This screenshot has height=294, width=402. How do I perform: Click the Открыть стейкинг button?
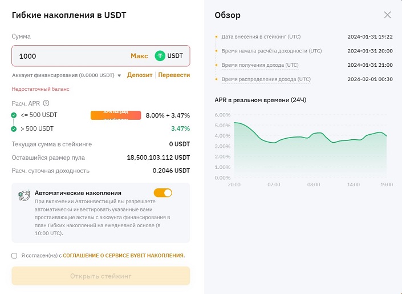(101, 276)
